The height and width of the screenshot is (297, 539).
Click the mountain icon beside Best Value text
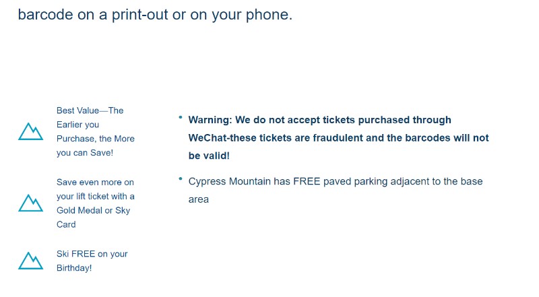(x=30, y=131)
